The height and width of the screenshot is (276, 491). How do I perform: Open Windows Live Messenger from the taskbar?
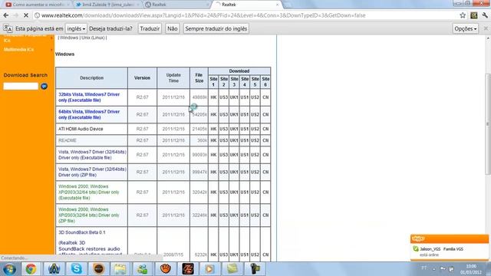coord(143,269)
